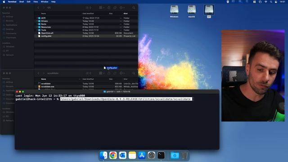
Task: Open Finder from the Dock
Action: 103,155
